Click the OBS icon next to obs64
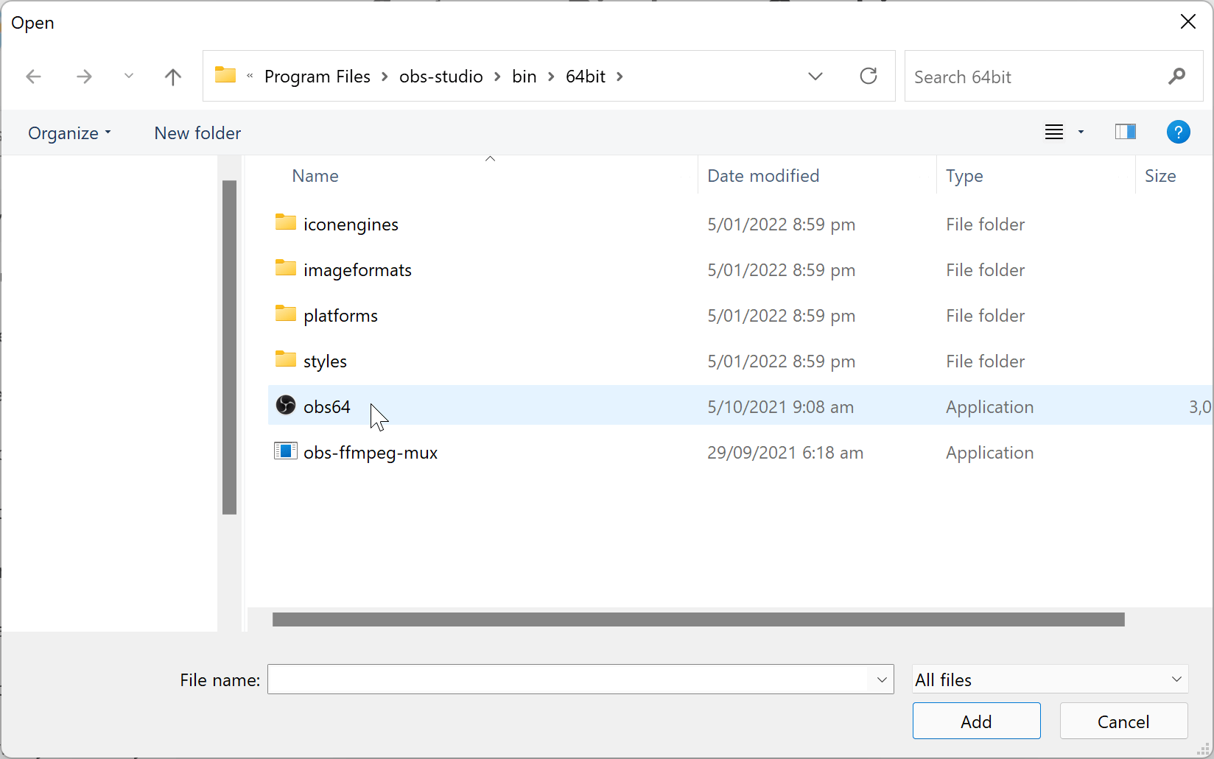 285,406
